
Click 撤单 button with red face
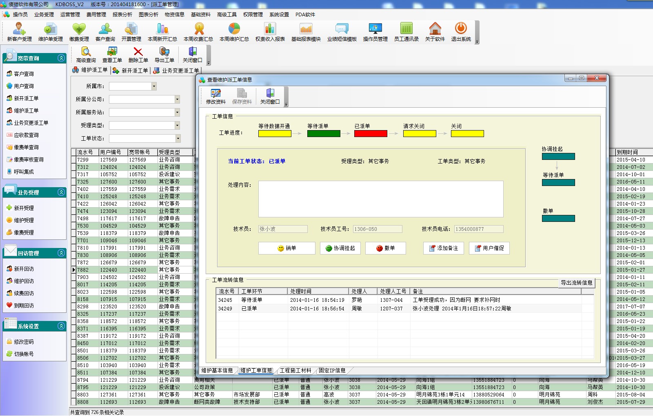[386, 248]
